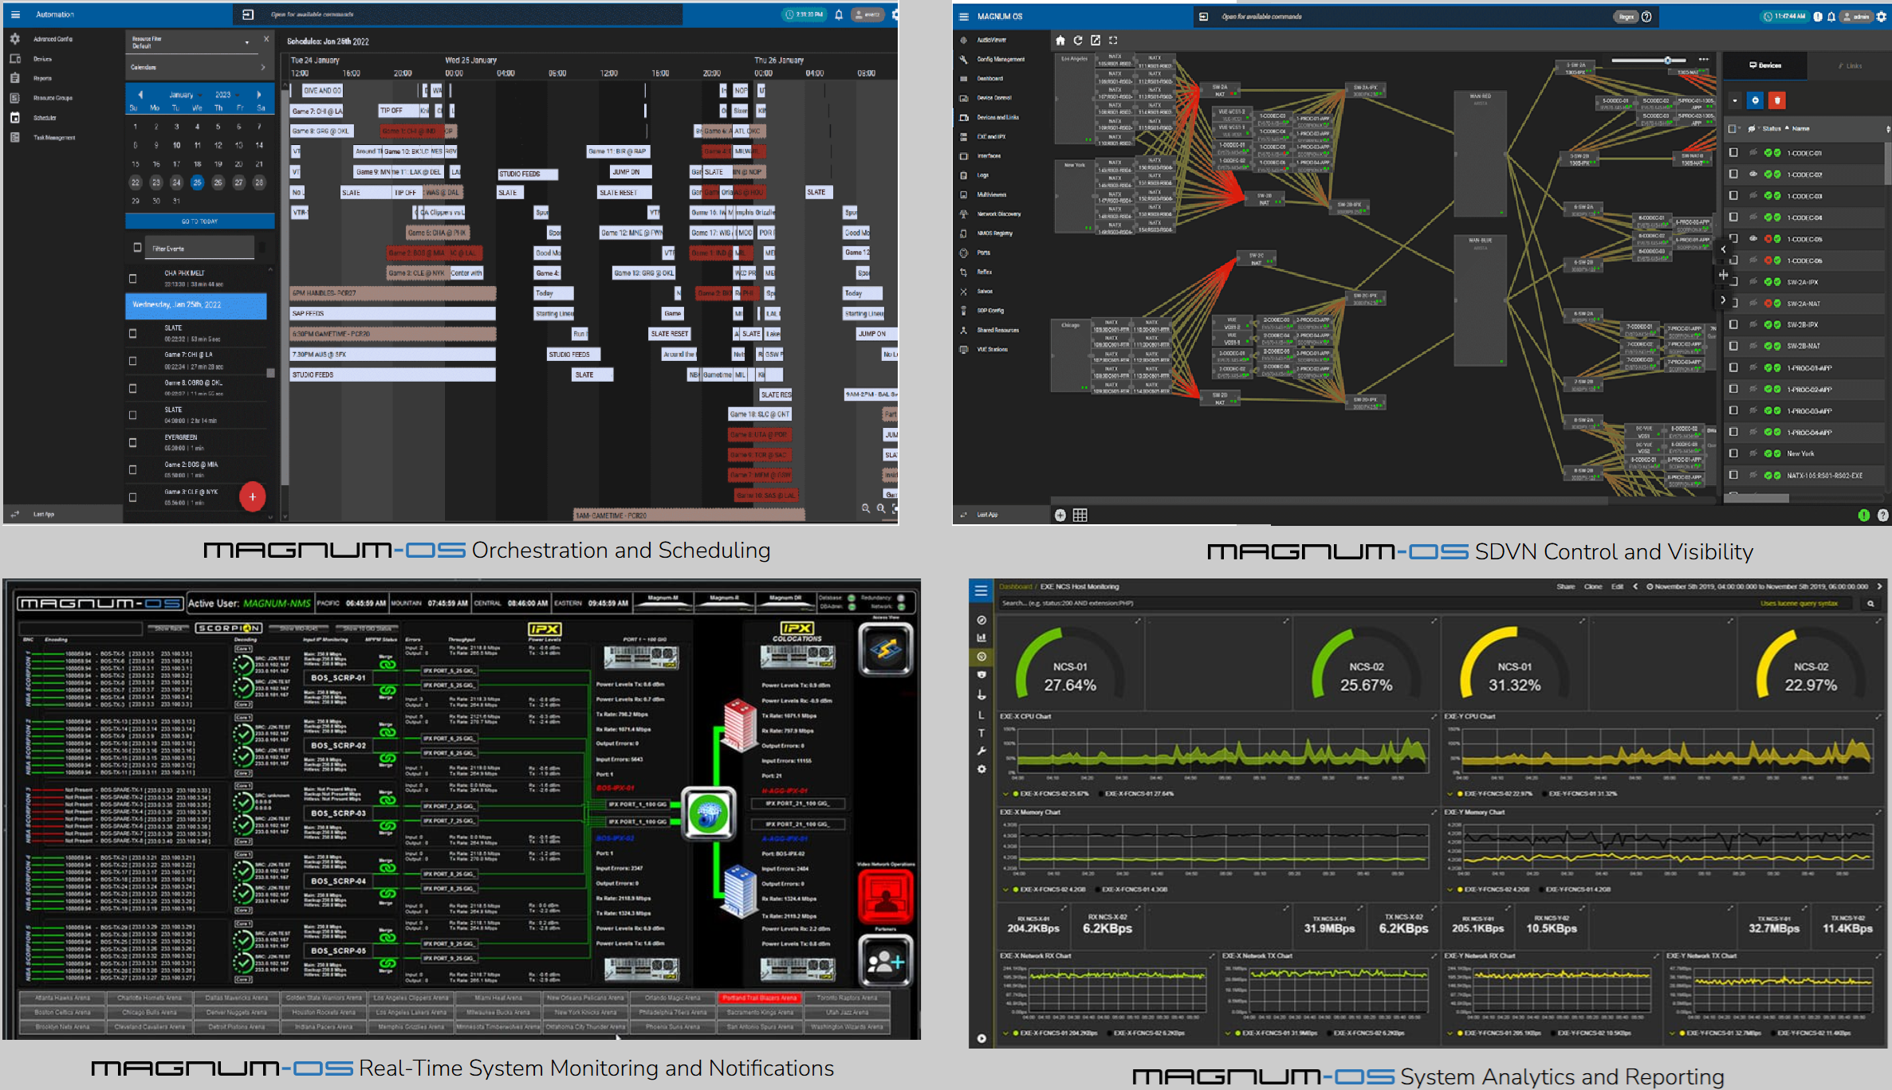This screenshot has width=1892, height=1090.
Task: Check the SW-2B-IPX device checkbox
Action: (1733, 325)
